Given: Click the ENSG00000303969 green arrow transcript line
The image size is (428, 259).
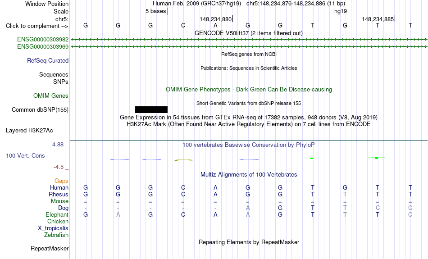Looking at the screenshot, I should (249, 47).
